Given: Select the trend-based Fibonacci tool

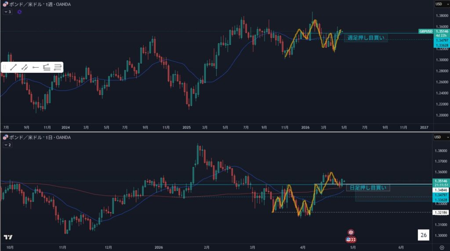Looking at the screenshot, I should (47, 67).
